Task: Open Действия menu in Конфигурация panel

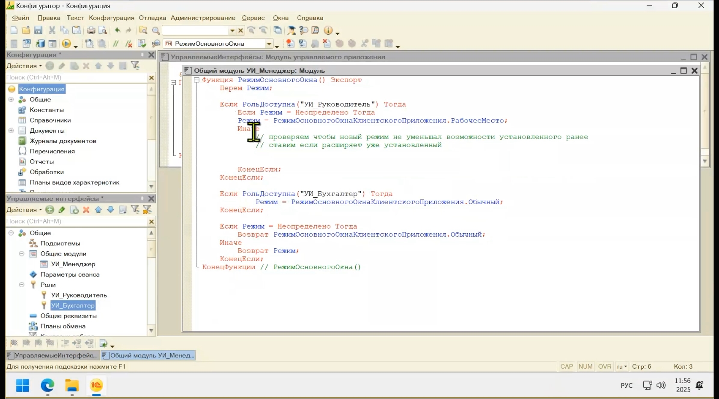Action: pyautogui.click(x=24, y=66)
